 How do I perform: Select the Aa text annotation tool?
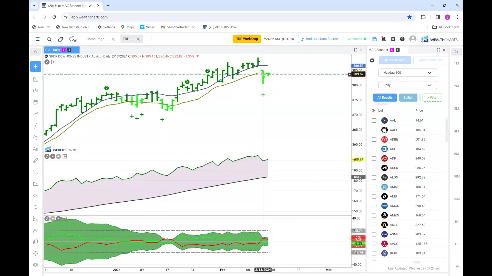(x=36, y=149)
